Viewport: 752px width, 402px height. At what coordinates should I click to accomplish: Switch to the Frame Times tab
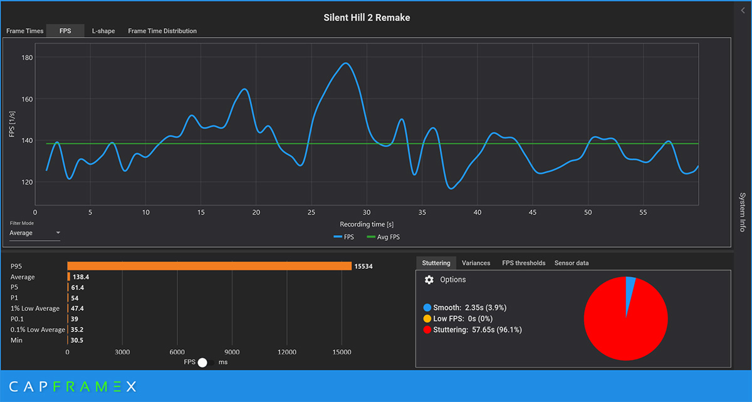coord(25,31)
